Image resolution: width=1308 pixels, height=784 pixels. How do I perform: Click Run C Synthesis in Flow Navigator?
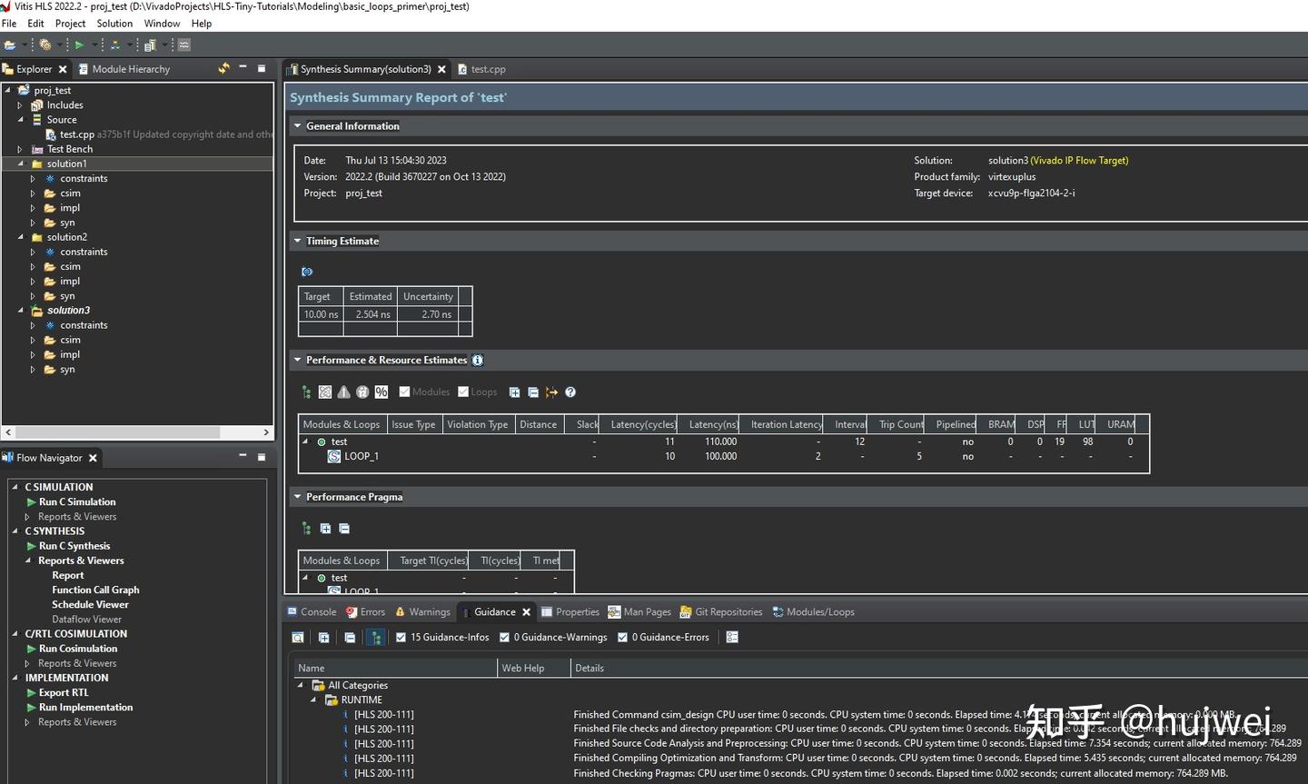74,546
